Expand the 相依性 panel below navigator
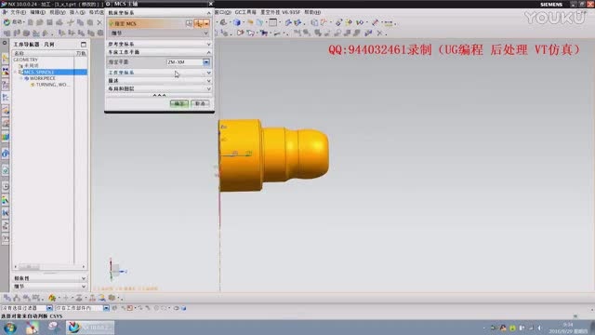 [x=49, y=278]
